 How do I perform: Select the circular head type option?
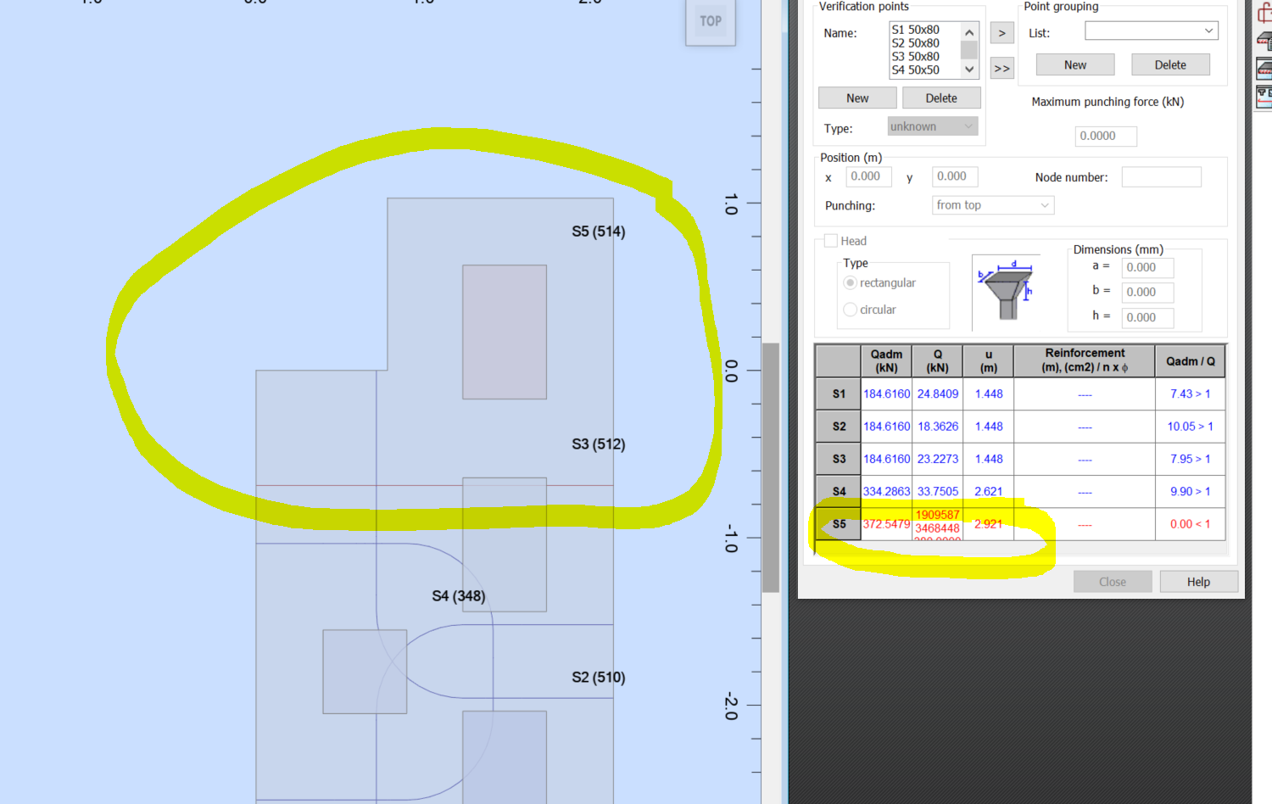point(850,310)
